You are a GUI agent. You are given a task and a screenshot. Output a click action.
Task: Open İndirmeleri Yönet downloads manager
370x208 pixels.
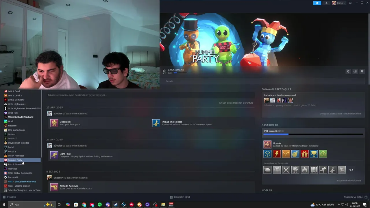point(180,197)
